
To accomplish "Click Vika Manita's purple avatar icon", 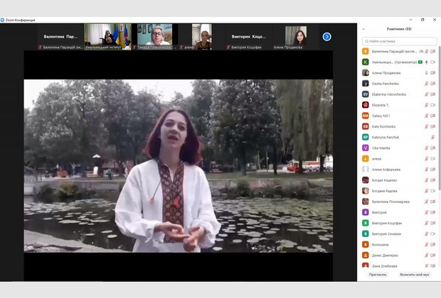I will click(366, 148).
